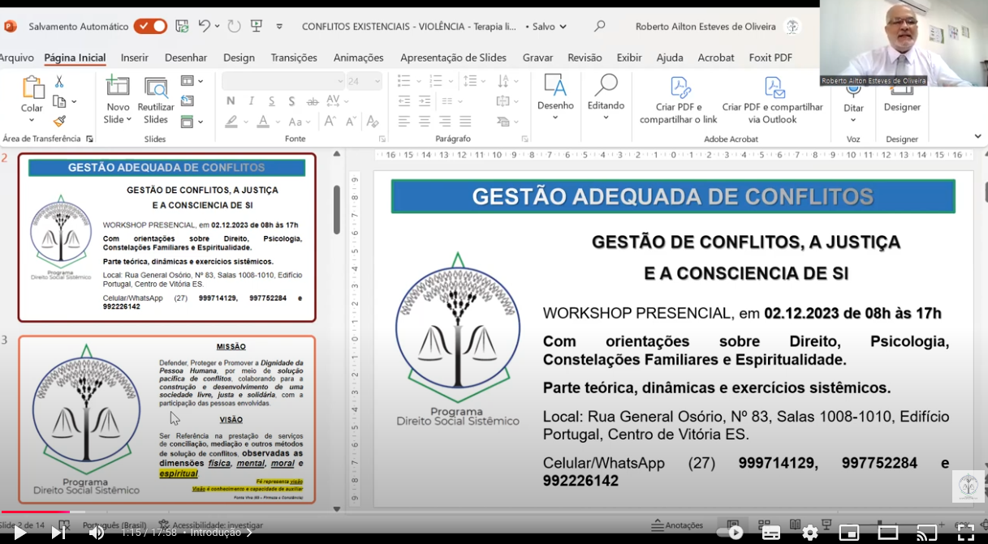Center the text

click(425, 122)
